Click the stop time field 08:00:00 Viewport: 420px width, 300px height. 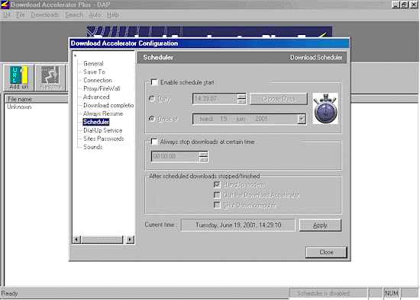pyautogui.click(x=176, y=156)
